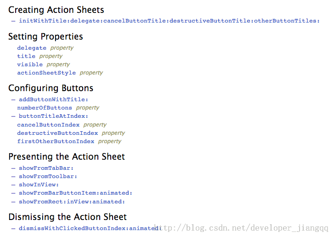Screen dimensions: 334x237
Task: Click the delegate property link
Action: [32, 48]
